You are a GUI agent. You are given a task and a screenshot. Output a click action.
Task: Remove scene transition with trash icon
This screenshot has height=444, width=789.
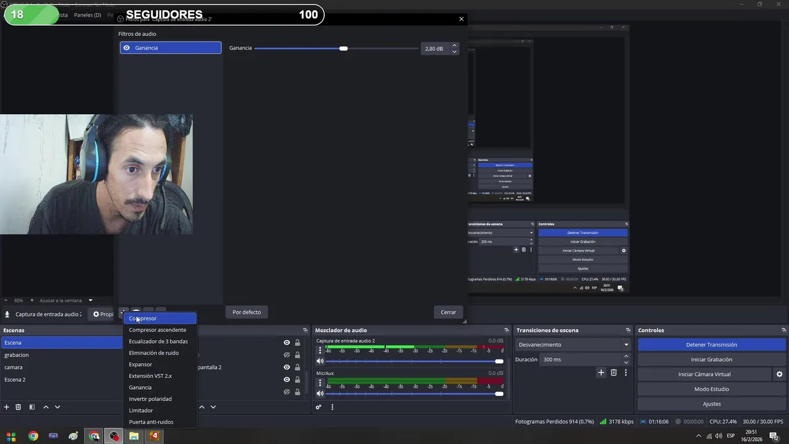613,372
